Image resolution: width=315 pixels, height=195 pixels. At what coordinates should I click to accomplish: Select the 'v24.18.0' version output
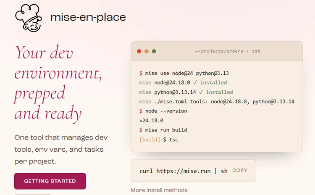151,121
